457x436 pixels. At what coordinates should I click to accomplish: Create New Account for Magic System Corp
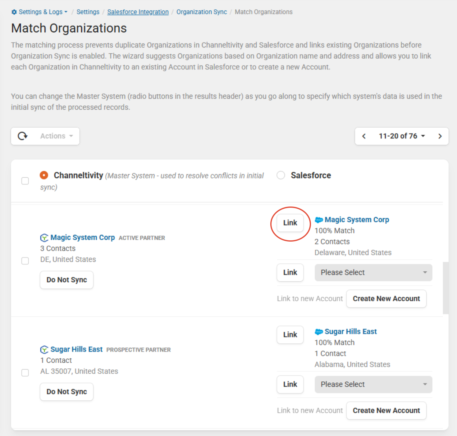[386, 298]
